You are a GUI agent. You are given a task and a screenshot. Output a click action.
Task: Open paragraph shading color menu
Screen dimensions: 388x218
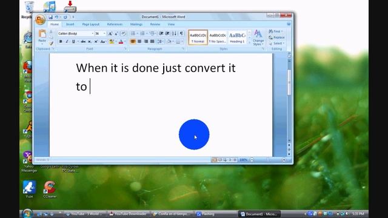point(170,42)
